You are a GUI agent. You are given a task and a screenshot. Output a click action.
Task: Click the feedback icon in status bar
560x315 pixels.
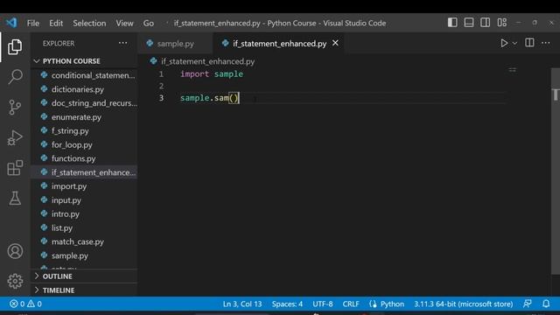click(527, 304)
